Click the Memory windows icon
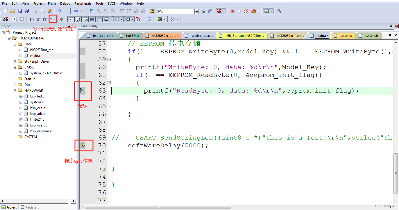Viewport: 399px width, 210px height. coord(117,19)
